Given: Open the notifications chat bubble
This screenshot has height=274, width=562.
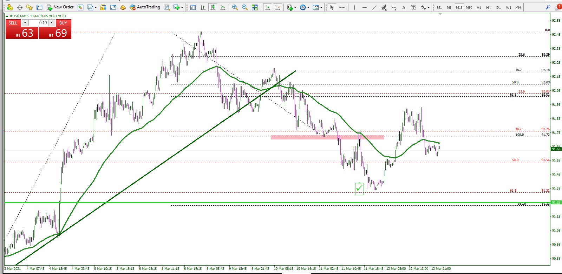Looking at the screenshot, I should (558, 7).
